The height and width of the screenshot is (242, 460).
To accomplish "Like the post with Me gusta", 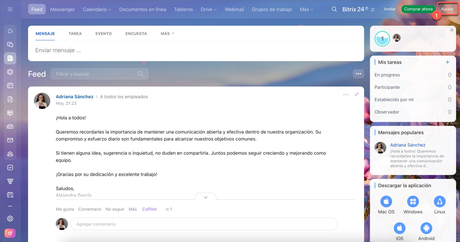I will coord(65,209).
